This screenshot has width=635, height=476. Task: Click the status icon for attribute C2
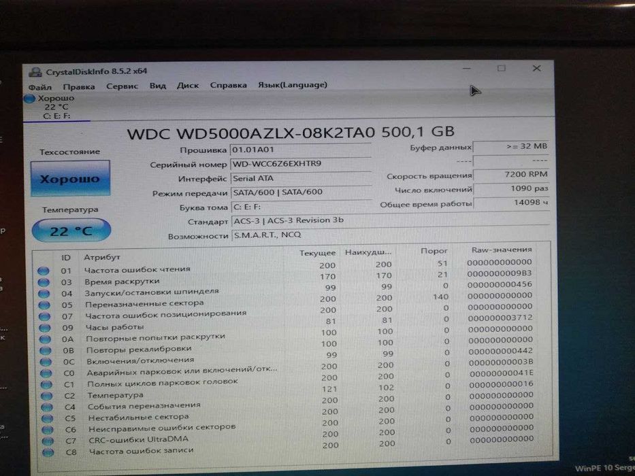[x=47, y=396]
